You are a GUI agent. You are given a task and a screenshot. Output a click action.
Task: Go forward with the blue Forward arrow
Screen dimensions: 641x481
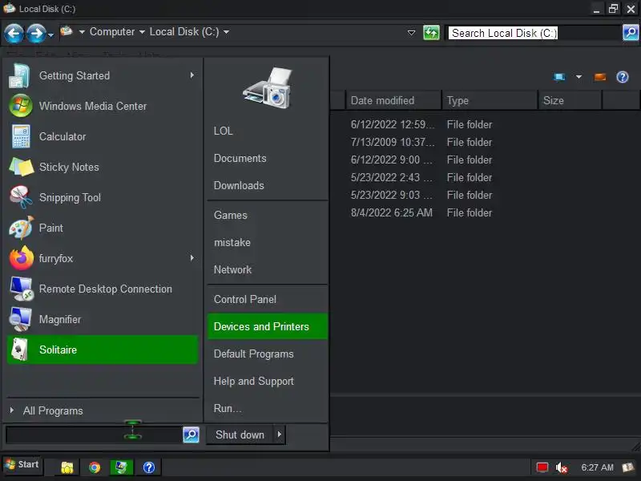pyautogui.click(x=36, y=33)
